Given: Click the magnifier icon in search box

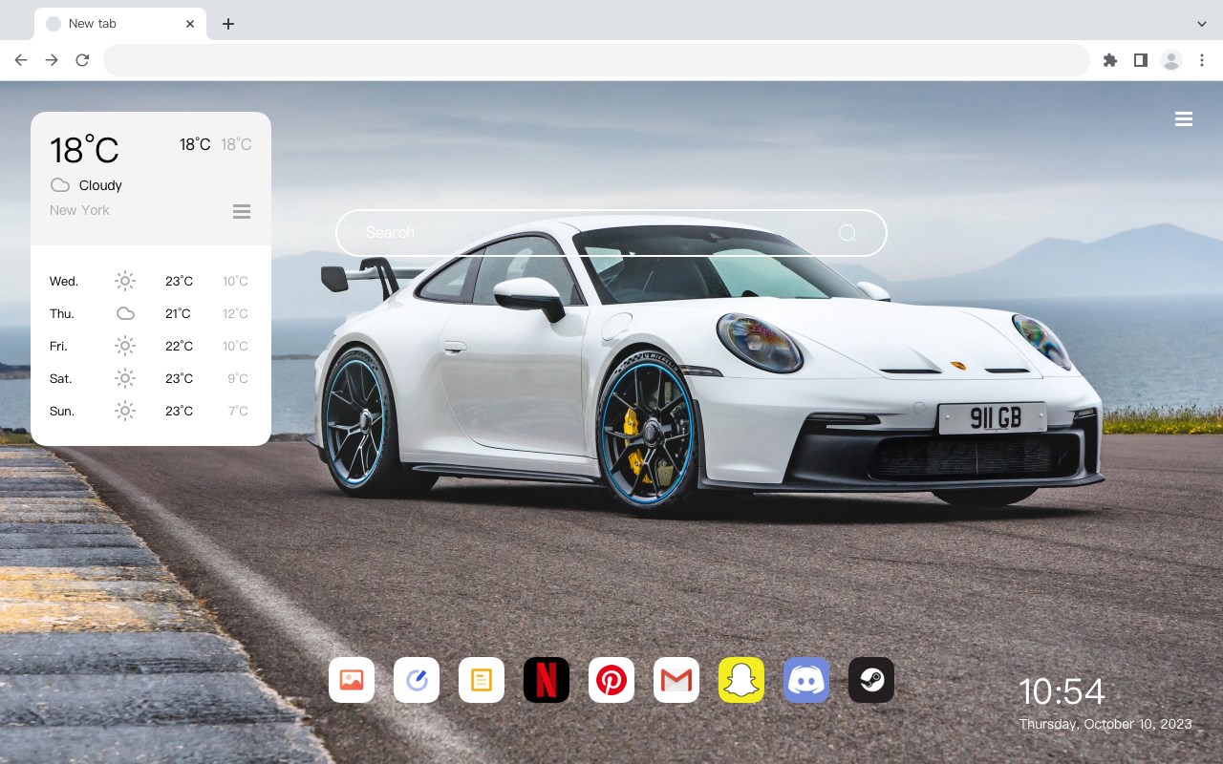Looking at the screenshot, I should [848, 233].
